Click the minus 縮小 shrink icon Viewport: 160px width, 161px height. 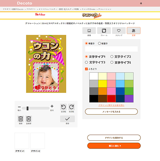click(x=19, y=107)
